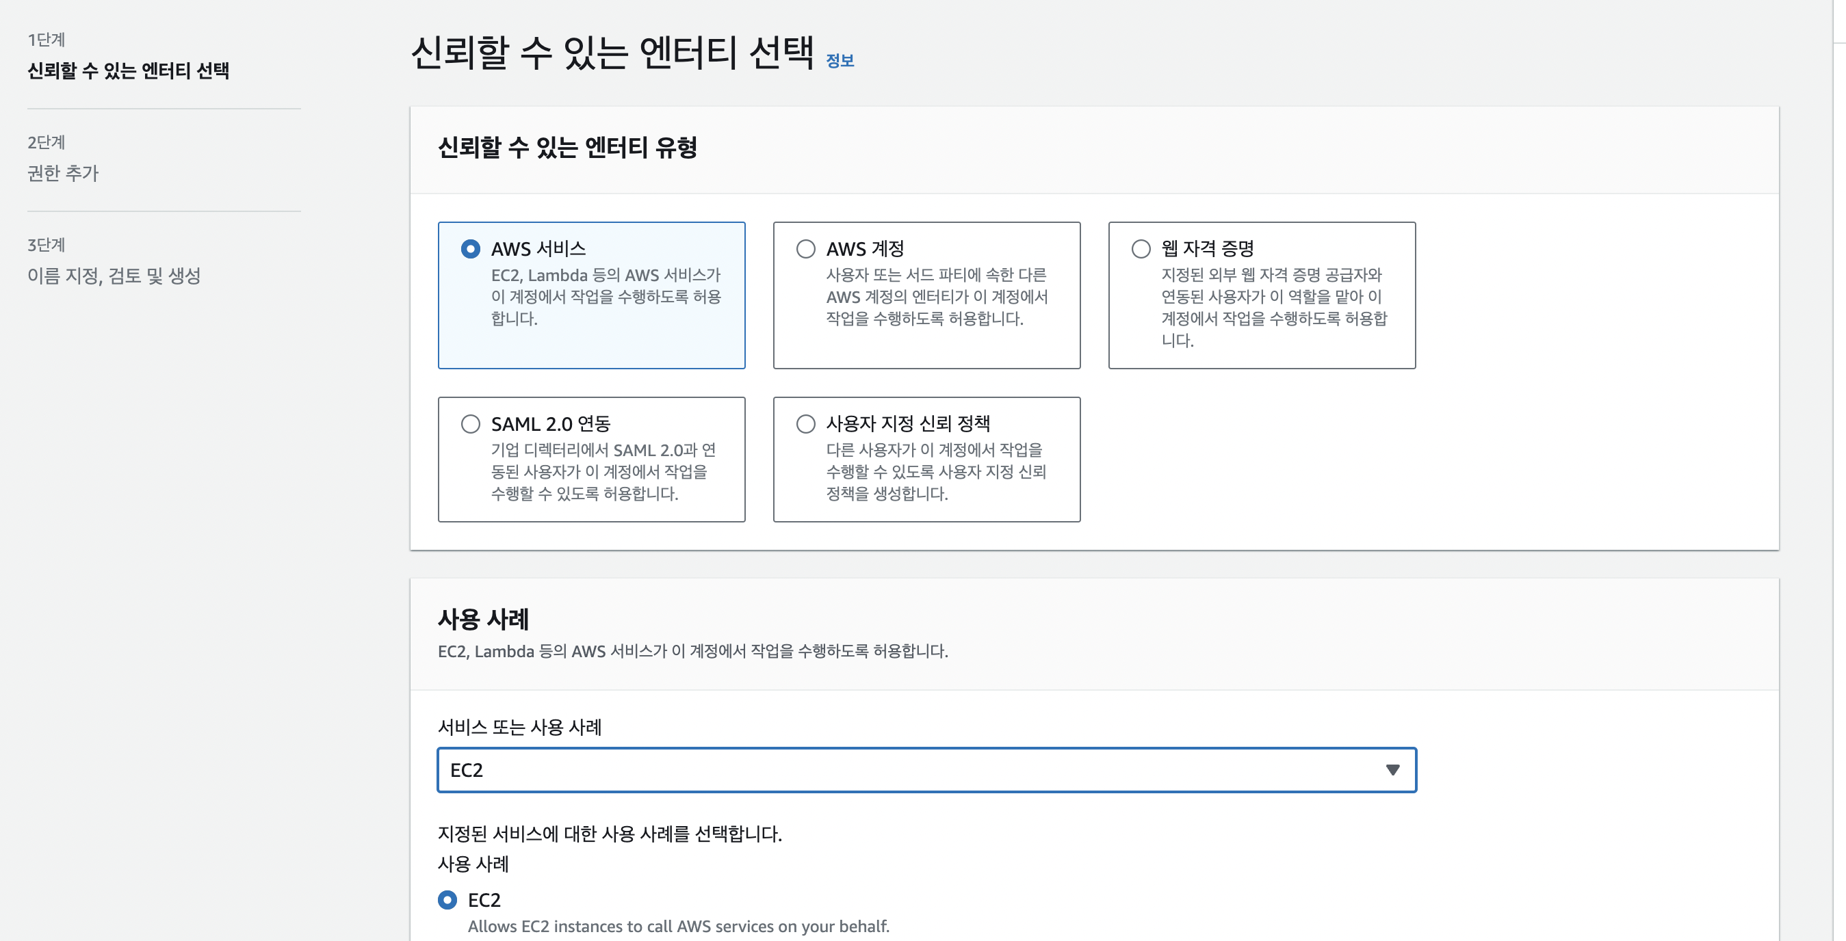Go to step 3 이름 지정, 검토 및 생성
The height and width of the screenshot is (941, 1846).
114,275
